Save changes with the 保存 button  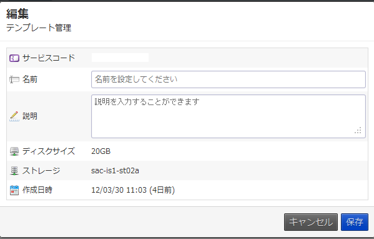pos(355,222)
